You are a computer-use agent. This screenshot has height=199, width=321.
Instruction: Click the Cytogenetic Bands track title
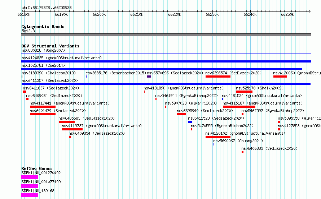[43, 27]
